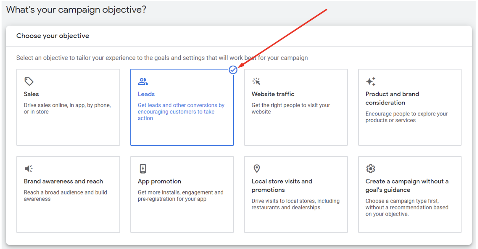Select the App promotion heading
This screenshot has width=478, height=249.
coord(159,181)
